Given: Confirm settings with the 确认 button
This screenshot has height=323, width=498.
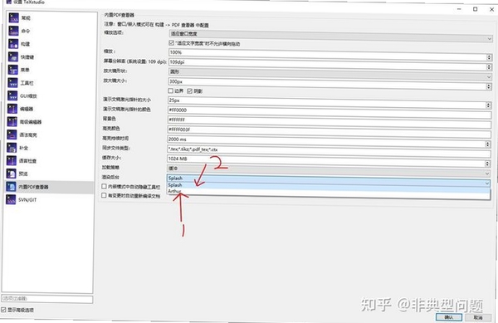Looking at the screenshot, I should tap(449, 317).
